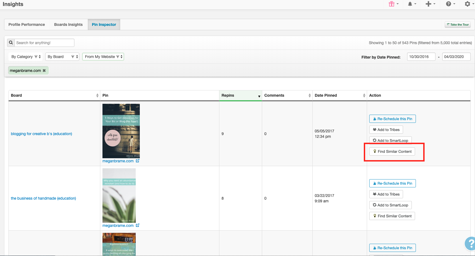Open blogging for creative b's (education) board link
475x256 pixels.
(41, 134)
